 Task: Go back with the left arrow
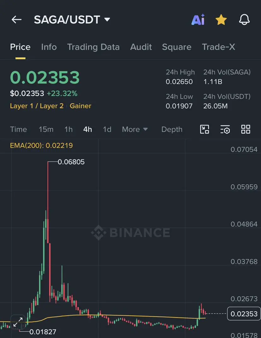pos(17,20)
